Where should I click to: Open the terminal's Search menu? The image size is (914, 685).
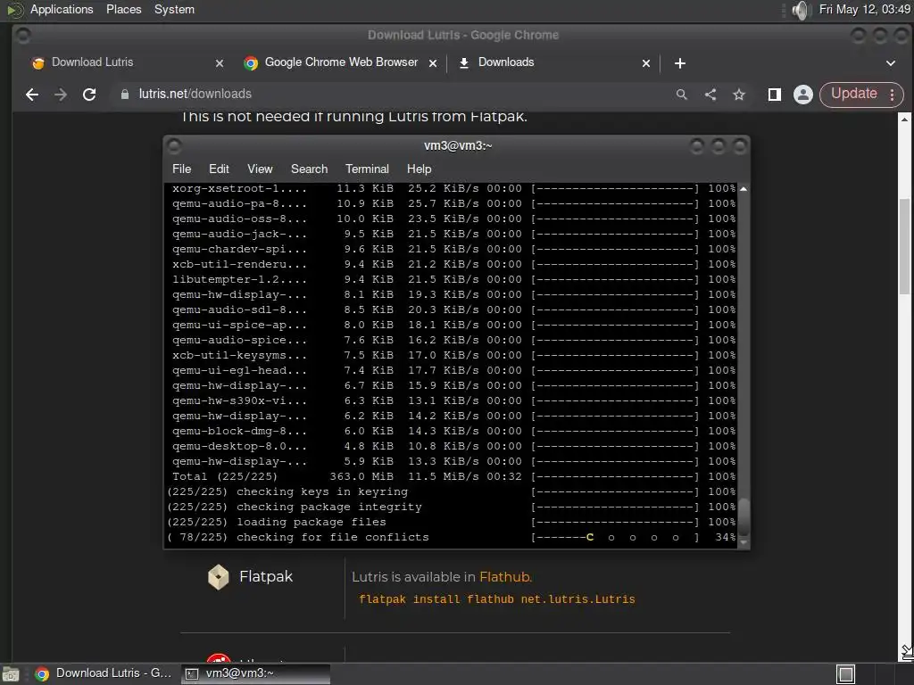coord(309,169)
